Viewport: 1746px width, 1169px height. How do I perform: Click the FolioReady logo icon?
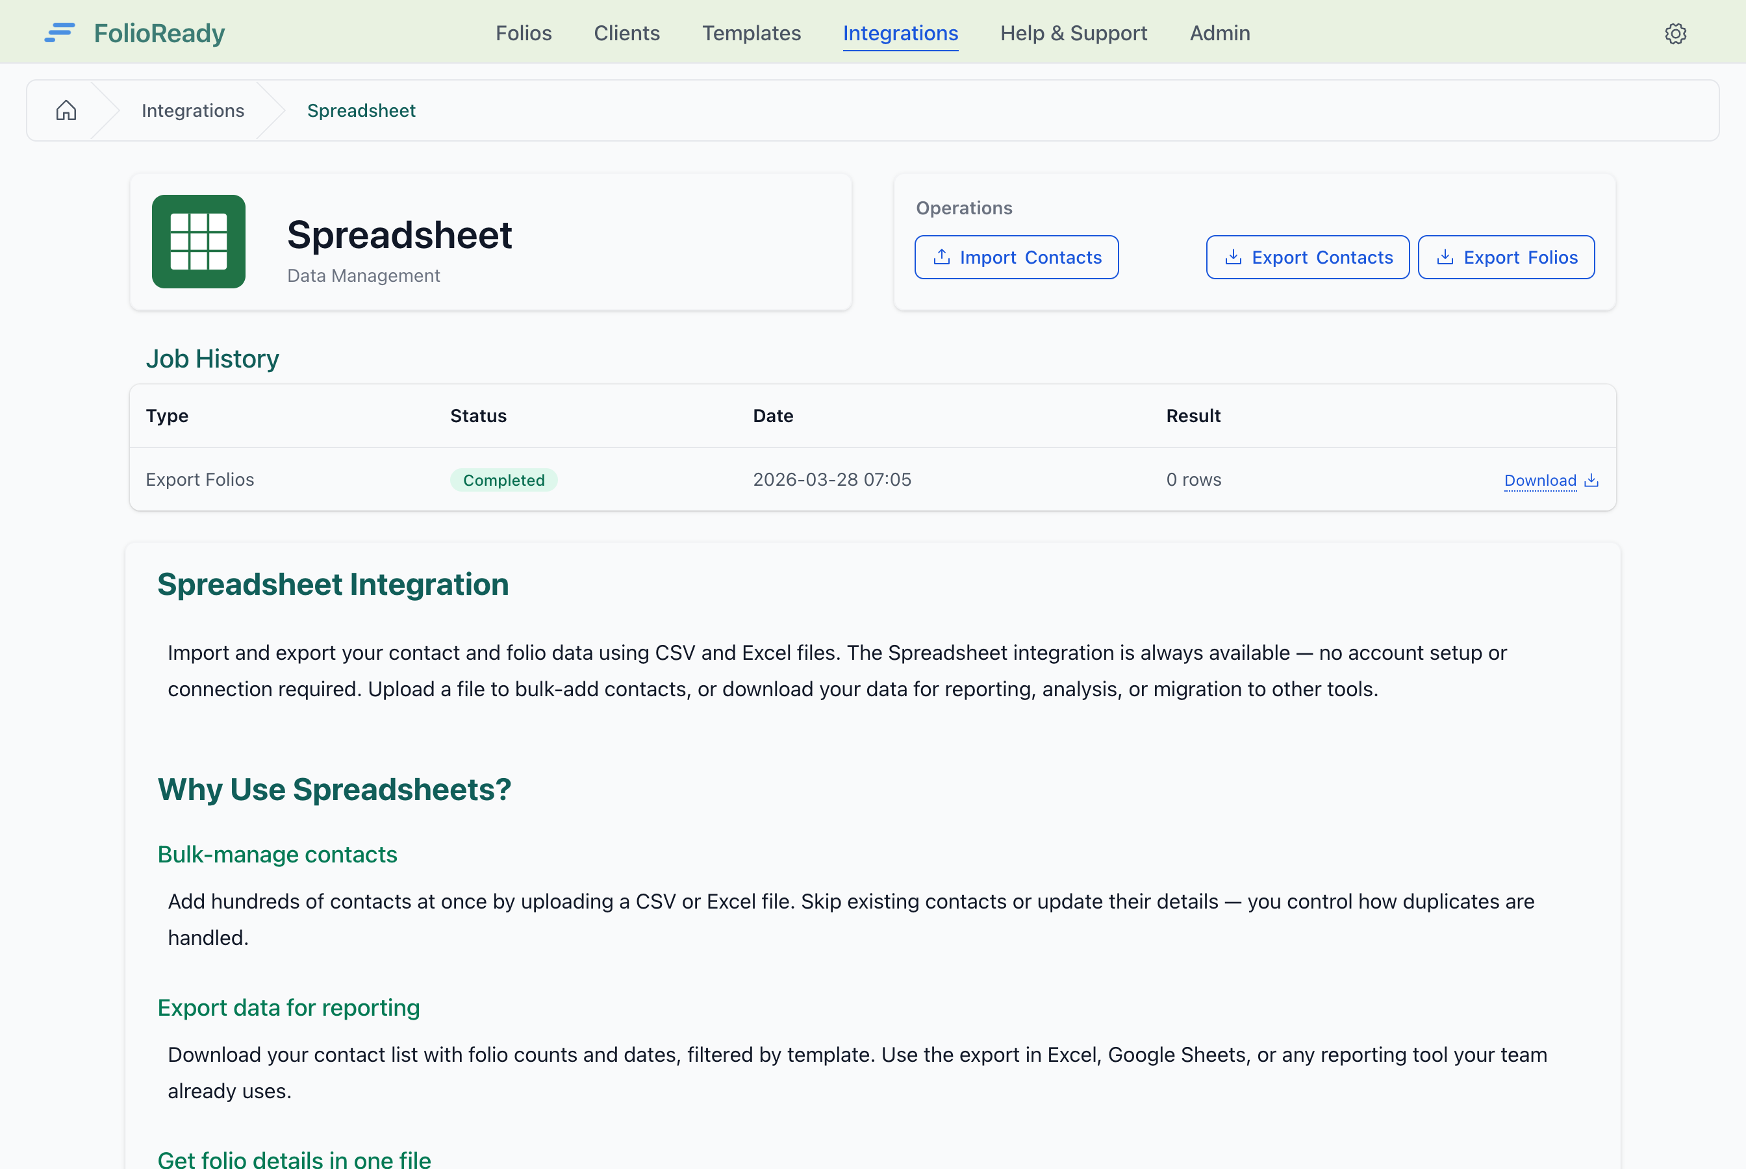point(60,33)
